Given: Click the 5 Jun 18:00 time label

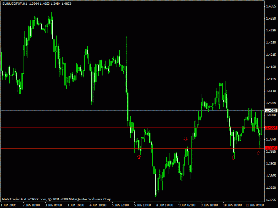Looking at the screenshot, I should pos(142,205).
